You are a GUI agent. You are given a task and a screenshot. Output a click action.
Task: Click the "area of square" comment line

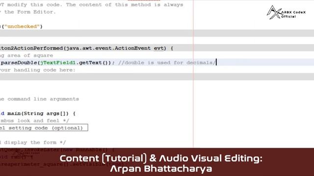pyautogui.click(x=26, y=55)
